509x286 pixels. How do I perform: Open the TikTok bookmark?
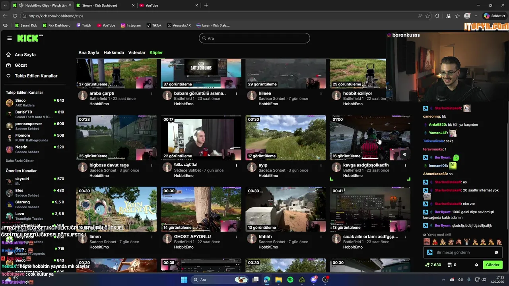click(154, 25)
